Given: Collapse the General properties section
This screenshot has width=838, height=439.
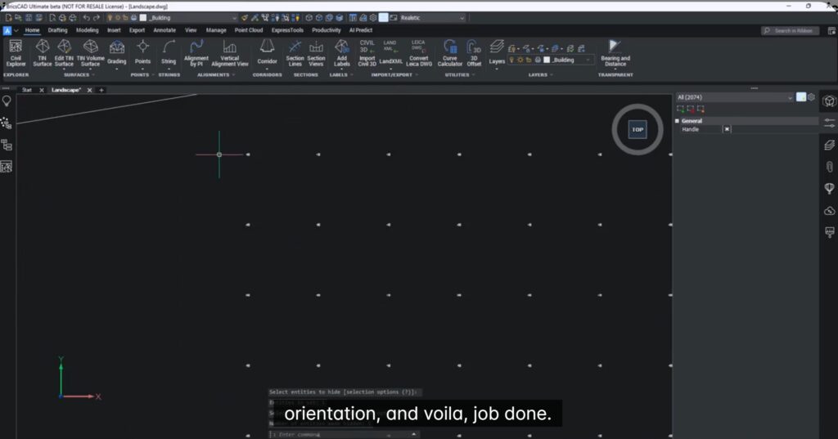Looking at the screenshot, I should pos(678,120).
